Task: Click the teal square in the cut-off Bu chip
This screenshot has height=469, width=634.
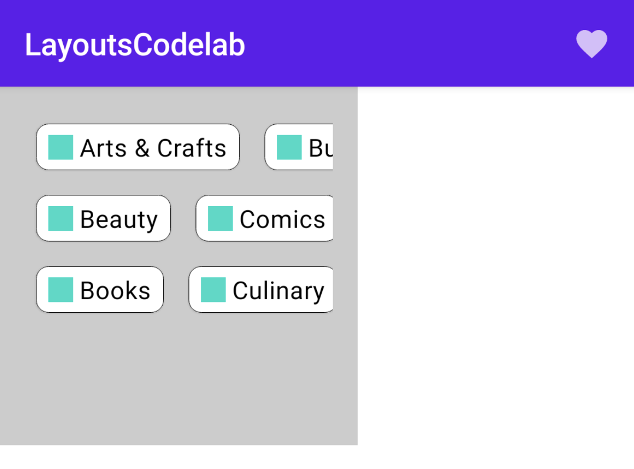Action: [289, 147]
